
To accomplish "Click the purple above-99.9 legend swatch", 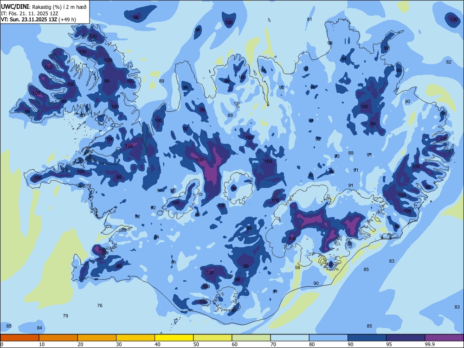I will (444, 338).
